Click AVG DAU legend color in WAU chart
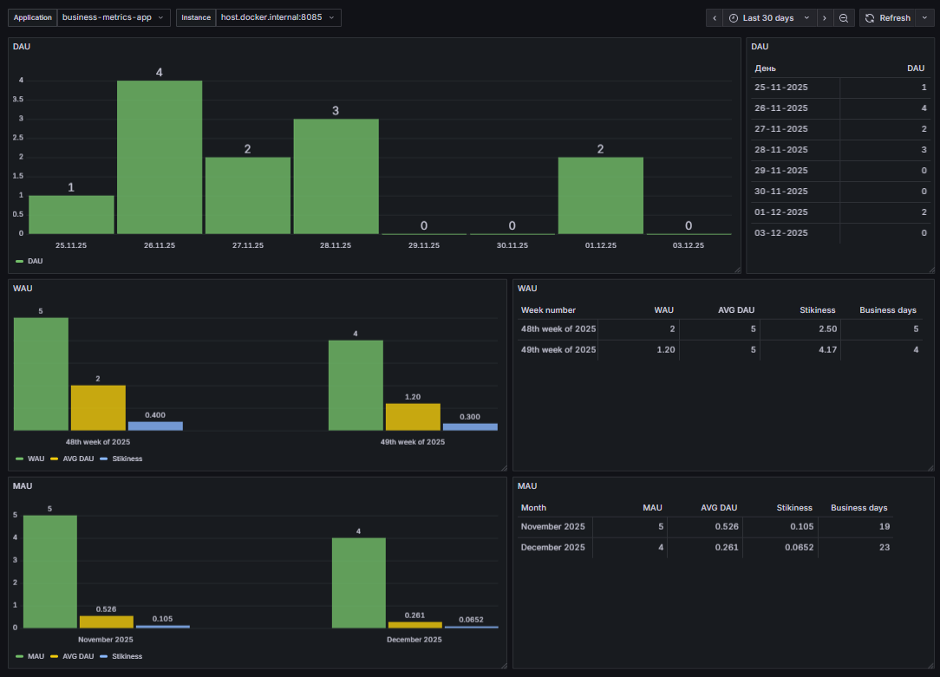Viewport: 940px width, 677px height. coord(55,459)
